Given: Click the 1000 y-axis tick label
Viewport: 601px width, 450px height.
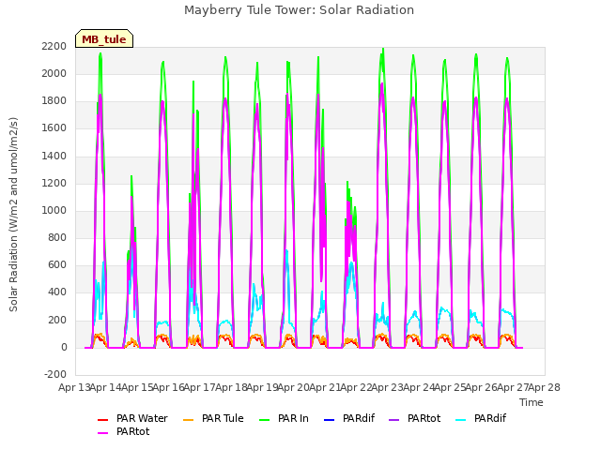Looking at the screenshot, I should (54, 210).
